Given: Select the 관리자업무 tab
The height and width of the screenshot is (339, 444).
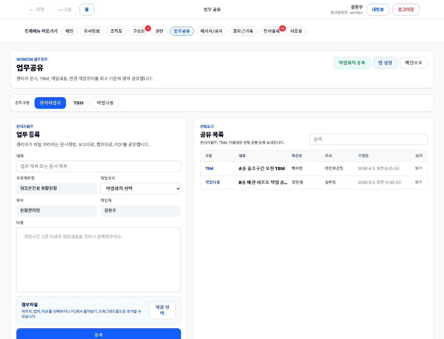Looking at the screenshot, I should pyautogui.click(x=50, y=103).
